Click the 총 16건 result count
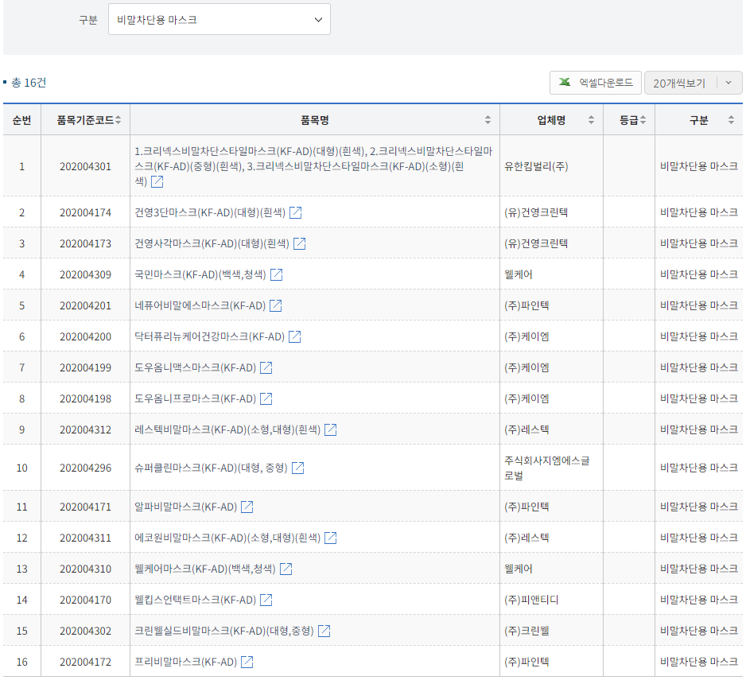746x680 pixels. 29,83
